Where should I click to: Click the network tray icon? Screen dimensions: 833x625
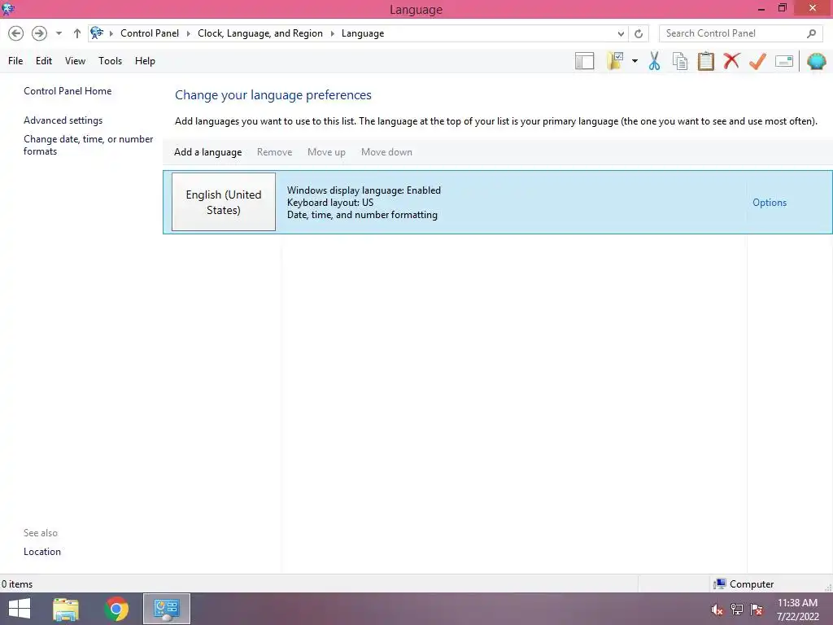737,610
